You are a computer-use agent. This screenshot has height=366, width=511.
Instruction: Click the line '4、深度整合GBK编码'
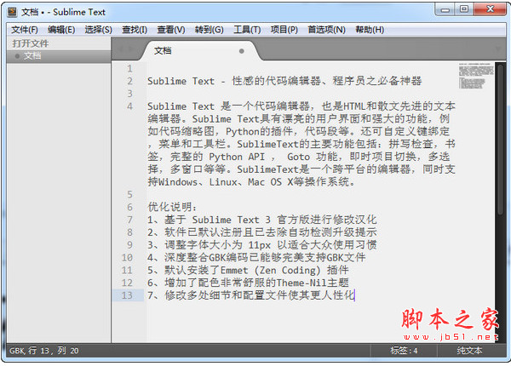tap(256, 258)
